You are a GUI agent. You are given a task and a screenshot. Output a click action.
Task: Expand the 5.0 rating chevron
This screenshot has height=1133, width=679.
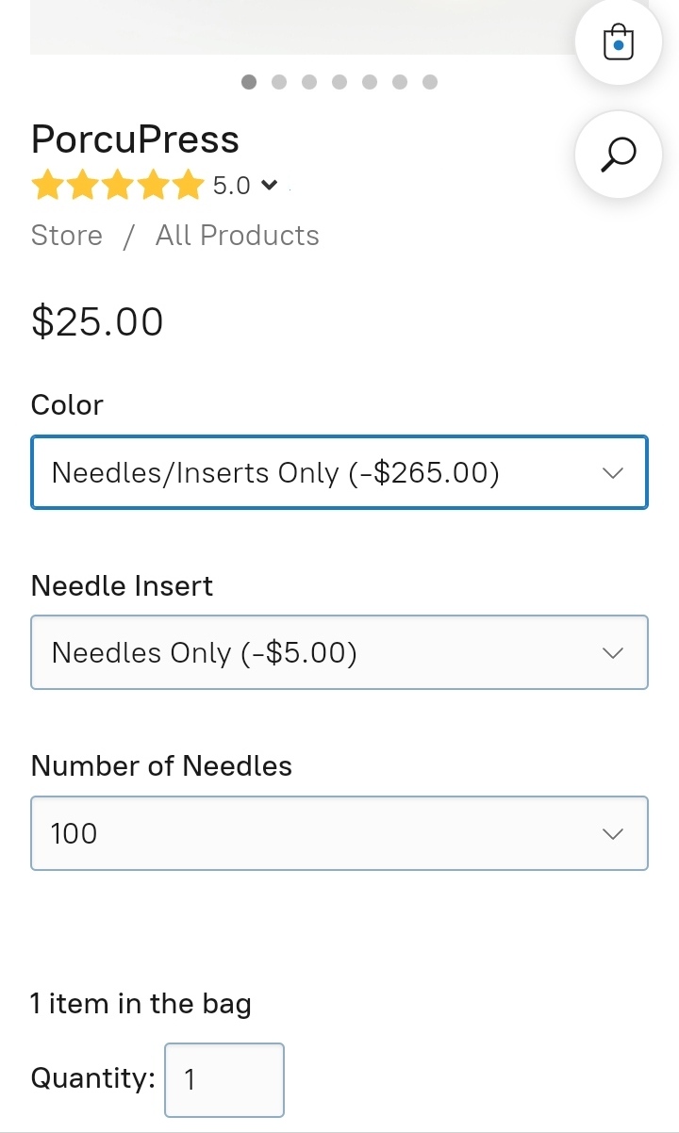pos(268,186)
